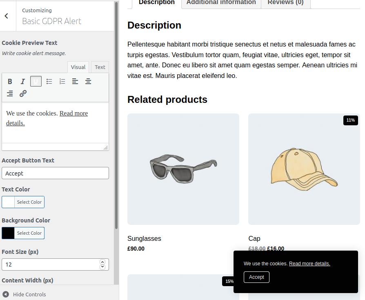Increase font size with the up stepper

pos(102,262)
